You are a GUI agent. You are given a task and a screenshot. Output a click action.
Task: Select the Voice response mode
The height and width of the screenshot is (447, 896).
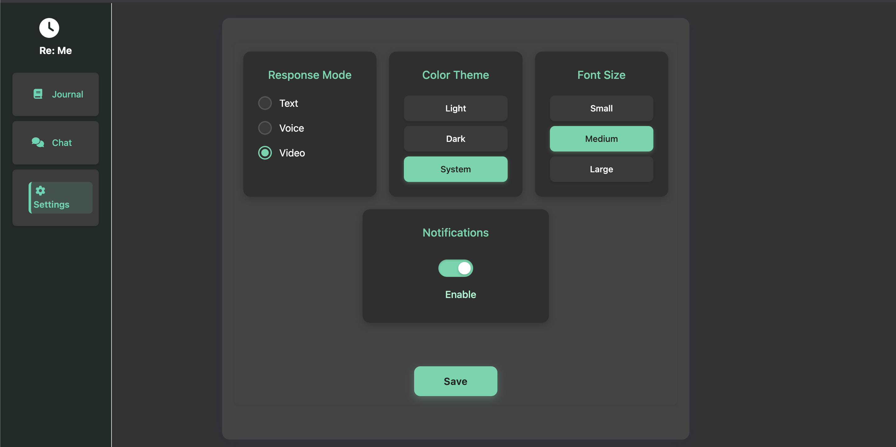[x=265, y=128]
